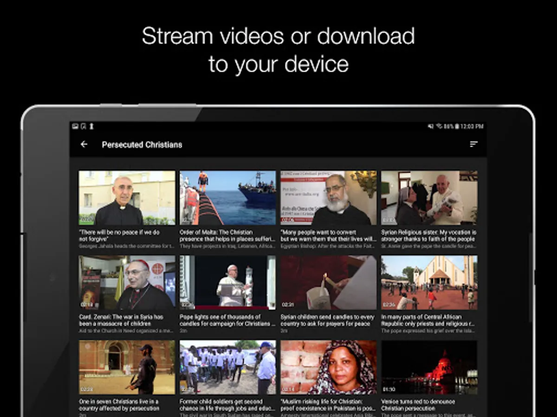Select title "There will be no peace if we do not forgive"
Screen dimensions: 557x417
click(x=119, y=235)
